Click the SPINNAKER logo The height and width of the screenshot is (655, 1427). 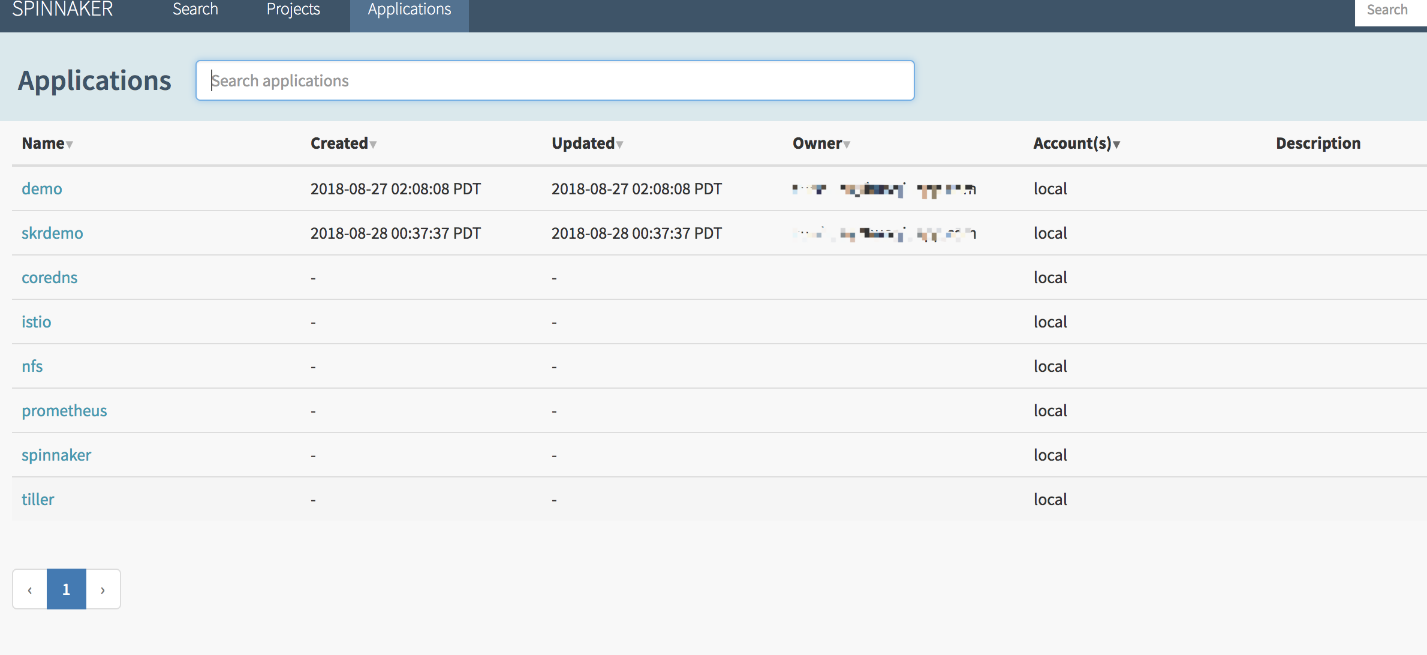pos(63,10)
